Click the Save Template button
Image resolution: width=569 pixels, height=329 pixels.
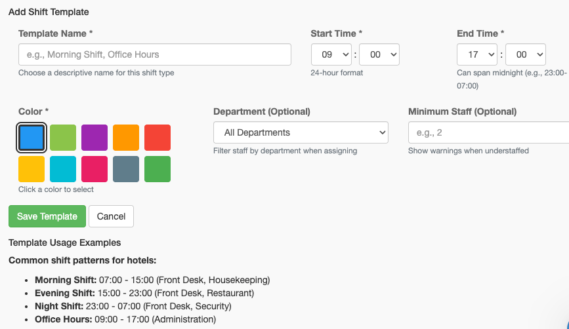[47, 216]
